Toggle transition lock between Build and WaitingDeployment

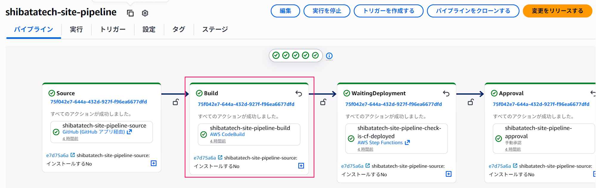coord(323,102)
